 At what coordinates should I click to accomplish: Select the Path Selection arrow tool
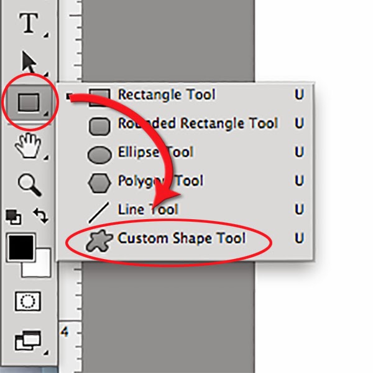[x=29, y=62]
